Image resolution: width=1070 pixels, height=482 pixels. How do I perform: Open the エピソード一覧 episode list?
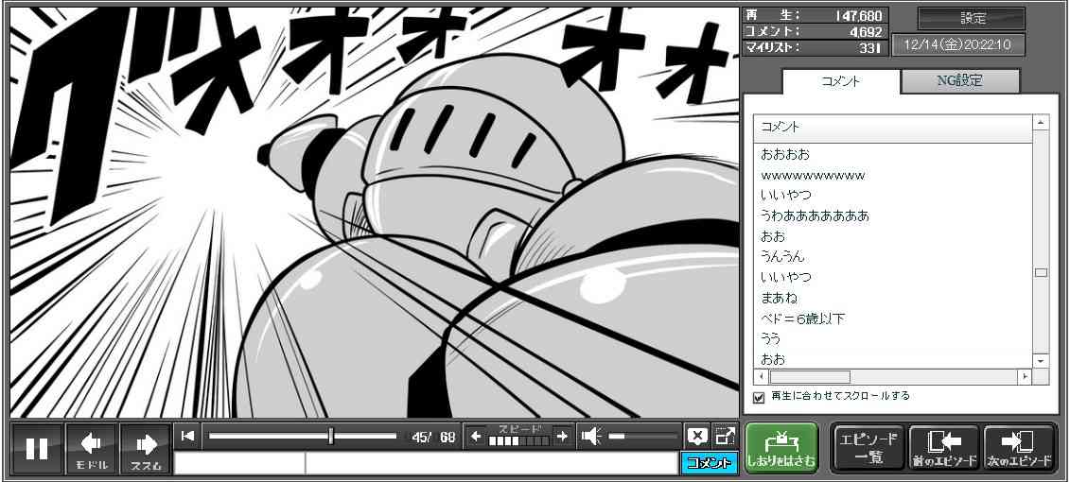coord(868,448)
